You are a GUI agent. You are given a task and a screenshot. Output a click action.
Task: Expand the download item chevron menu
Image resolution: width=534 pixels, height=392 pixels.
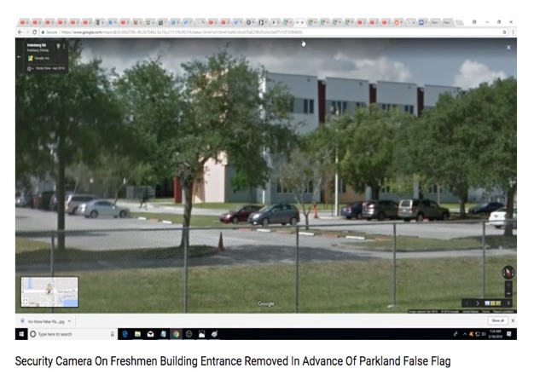point(69,321)
